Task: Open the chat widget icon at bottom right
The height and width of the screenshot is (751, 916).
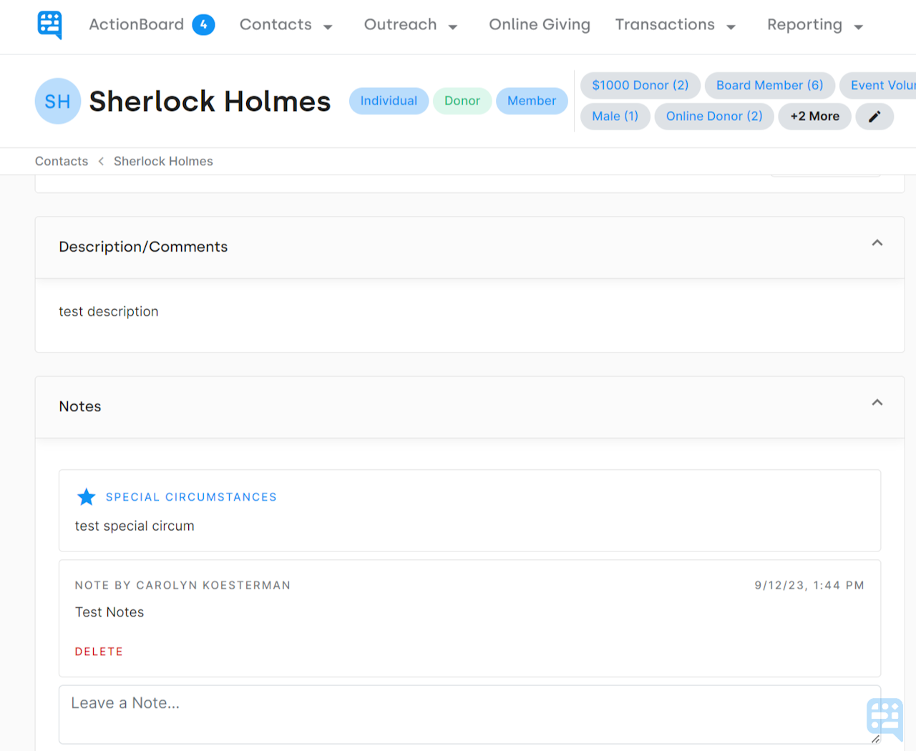Action: tap(885, 720)
